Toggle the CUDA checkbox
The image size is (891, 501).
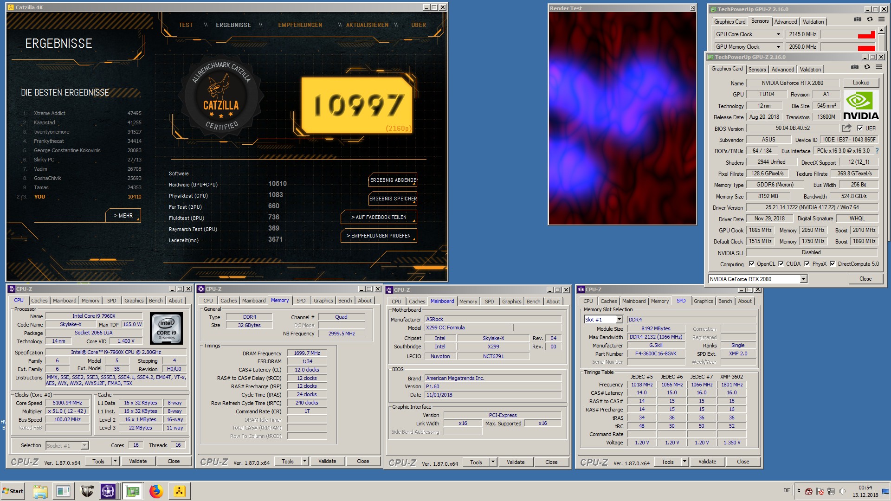[x=781, y=264]
